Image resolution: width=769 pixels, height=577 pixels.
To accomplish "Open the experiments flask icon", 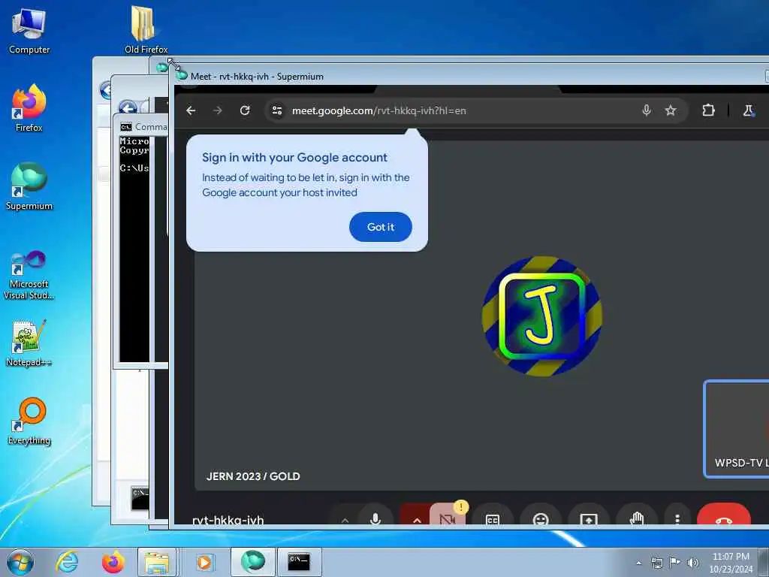I will click(749, 110).
